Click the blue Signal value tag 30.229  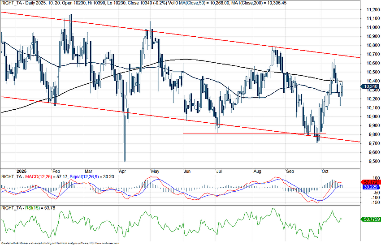click(370, 188)
